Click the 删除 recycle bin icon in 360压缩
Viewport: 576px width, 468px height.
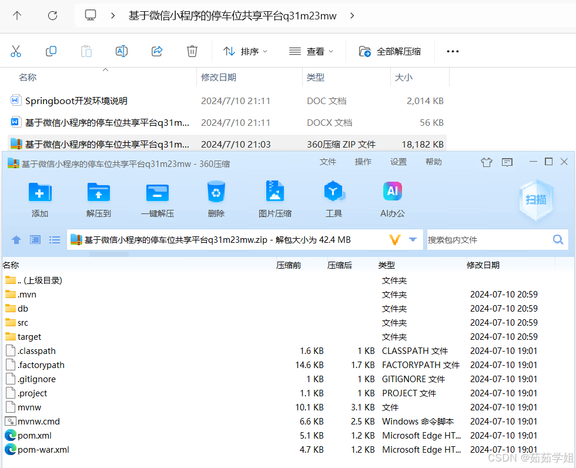pyautogui.click(x=216, y=192)
